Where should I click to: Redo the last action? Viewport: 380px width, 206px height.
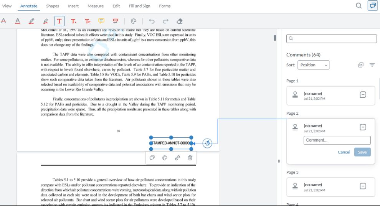click(x=165, y=21)
